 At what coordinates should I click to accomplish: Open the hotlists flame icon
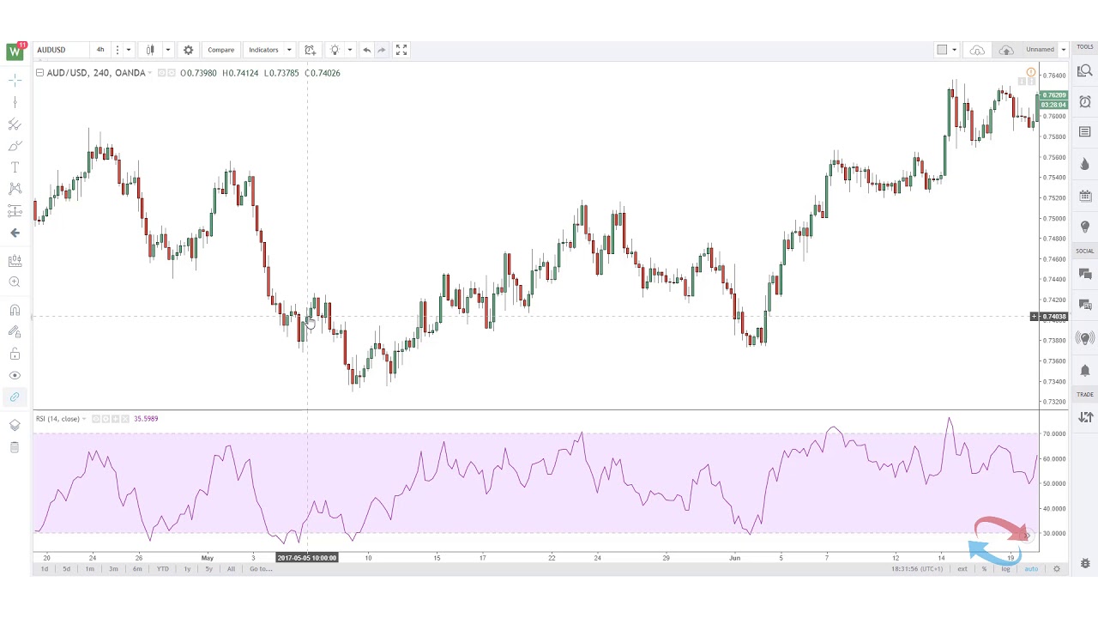click(1085, 163)
